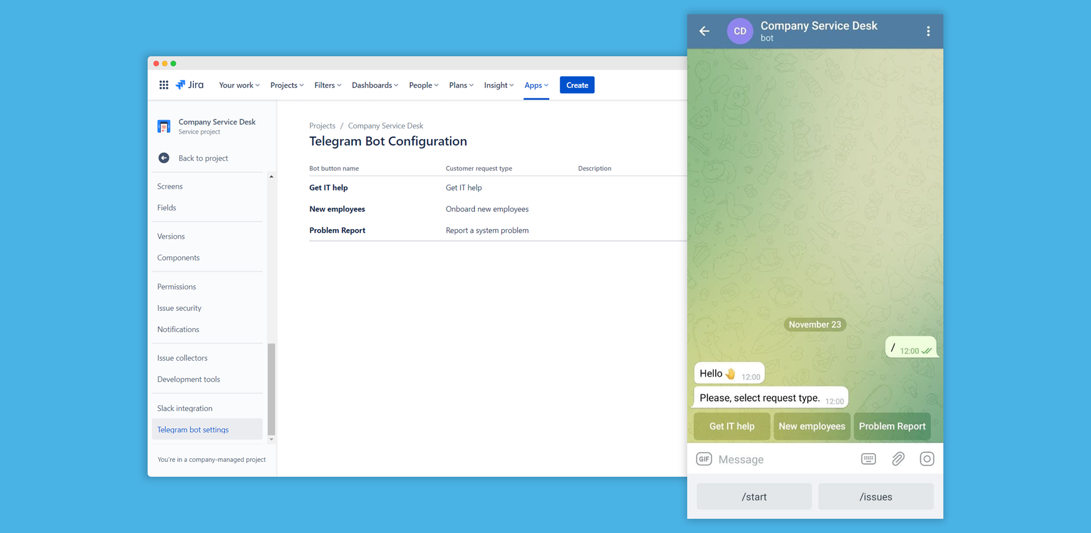1091x533 pixels.
Task: Click the Customer request type column header
Action: tap(478, 168)
